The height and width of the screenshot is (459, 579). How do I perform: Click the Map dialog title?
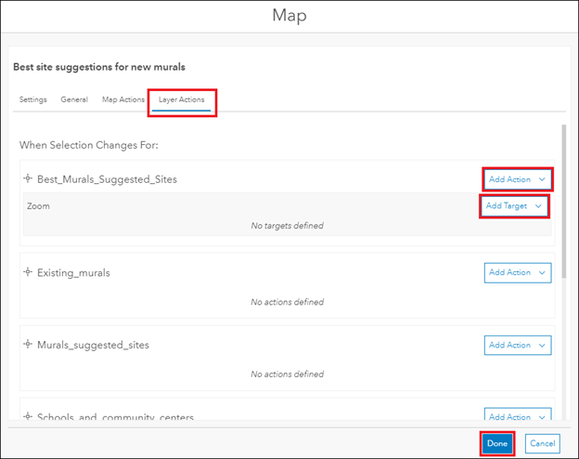pos(289,16)
